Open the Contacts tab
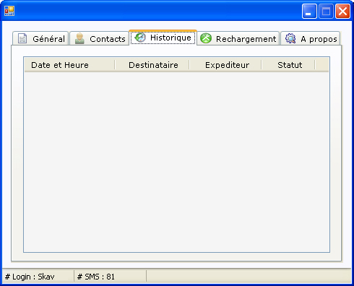354x286 pixels. 99,38
